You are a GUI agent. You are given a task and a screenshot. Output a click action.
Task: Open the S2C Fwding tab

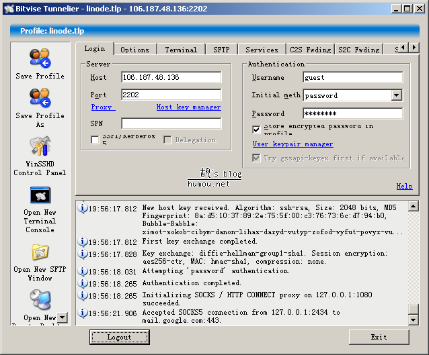coord(358,50)
